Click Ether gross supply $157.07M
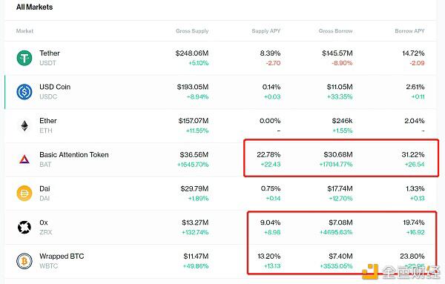The image size is (445, 284). click(x=194, y=121)
